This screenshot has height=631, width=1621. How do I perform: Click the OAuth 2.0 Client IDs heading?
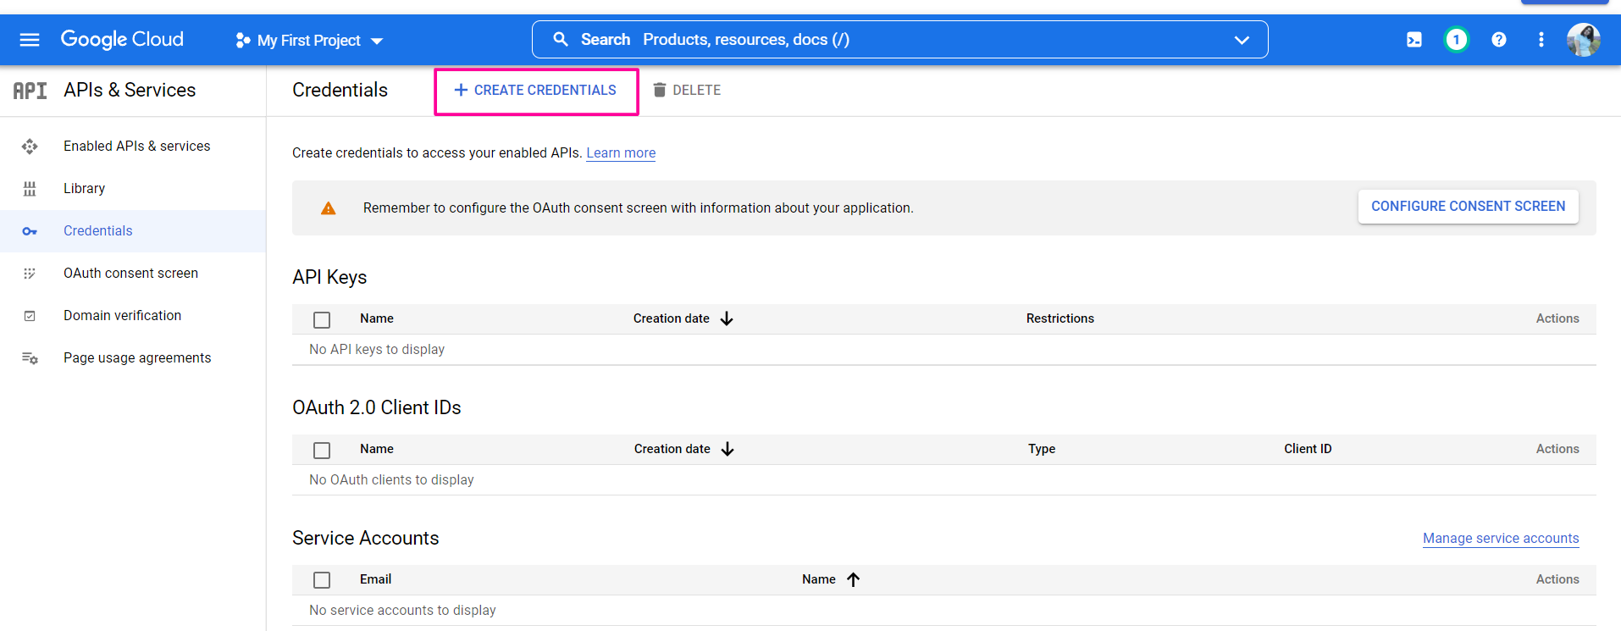[377, 407]
